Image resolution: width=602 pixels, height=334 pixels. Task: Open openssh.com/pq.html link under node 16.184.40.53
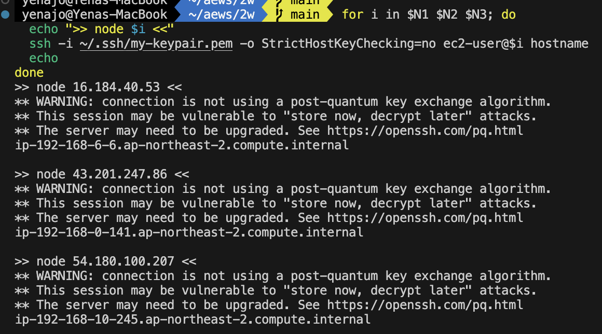point(425,131)
